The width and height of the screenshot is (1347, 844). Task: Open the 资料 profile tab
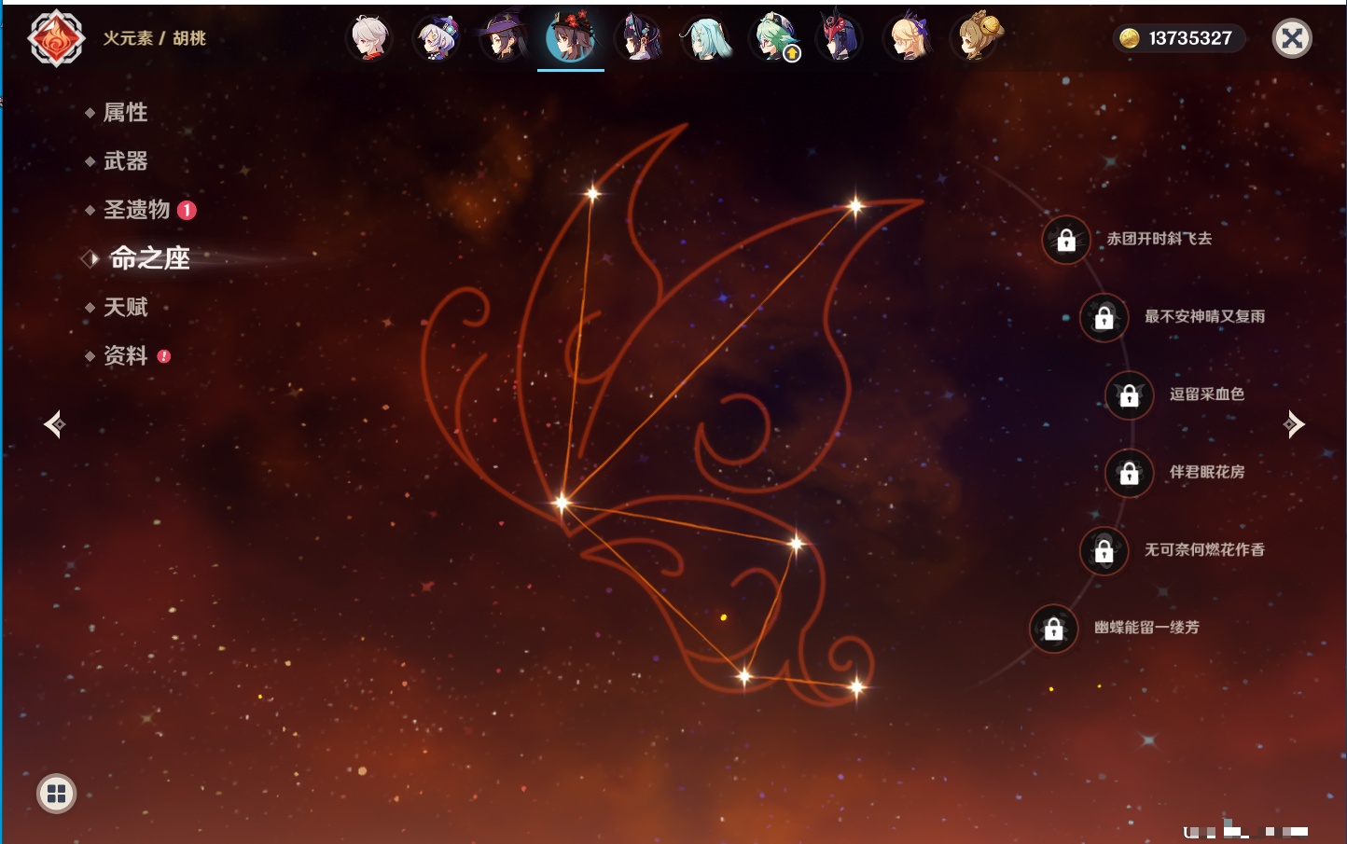(125, 355)
